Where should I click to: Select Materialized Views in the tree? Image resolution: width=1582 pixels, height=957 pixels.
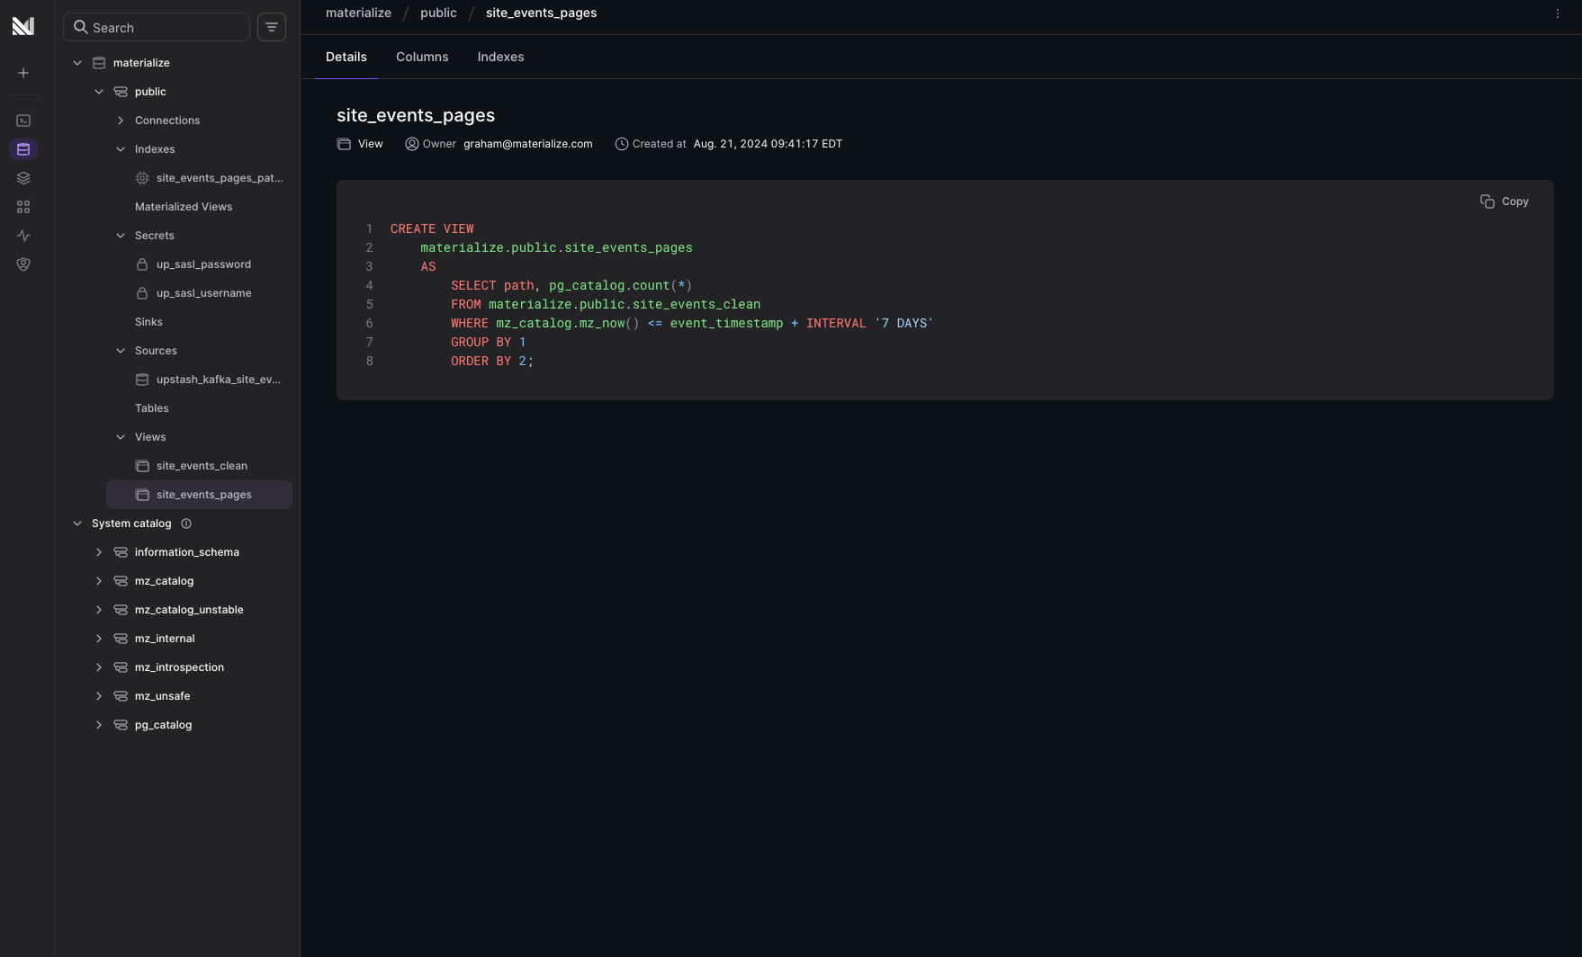pos(184,207)
